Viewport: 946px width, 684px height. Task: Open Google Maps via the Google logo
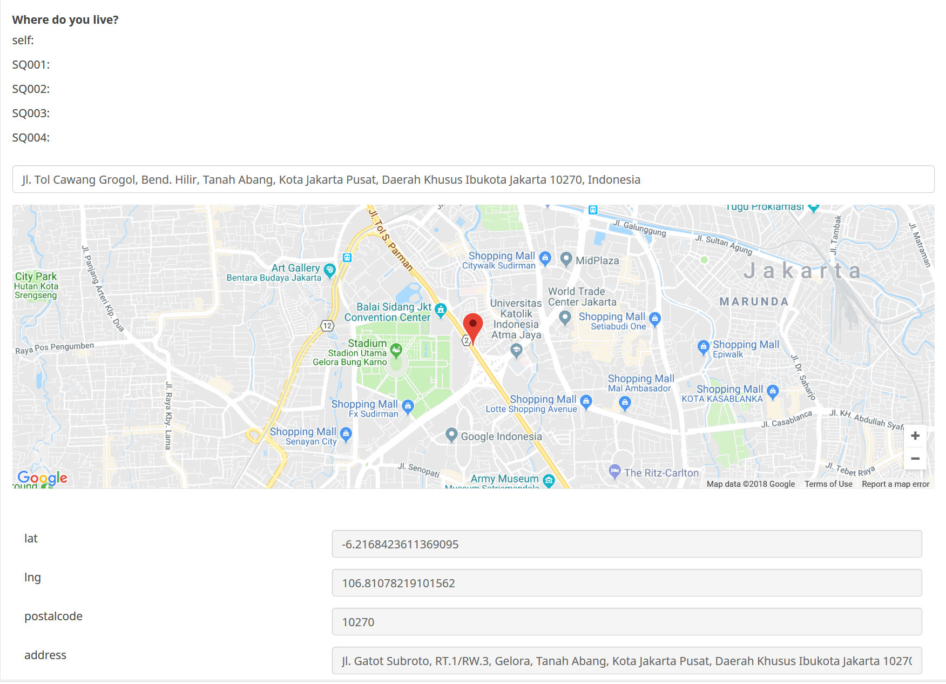(x=42, y=478)
